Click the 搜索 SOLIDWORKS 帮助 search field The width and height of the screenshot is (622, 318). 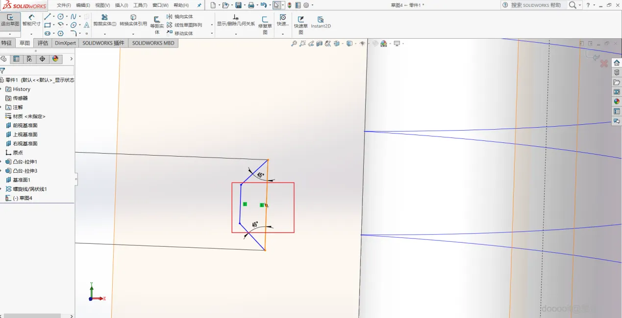pos(535,5)
